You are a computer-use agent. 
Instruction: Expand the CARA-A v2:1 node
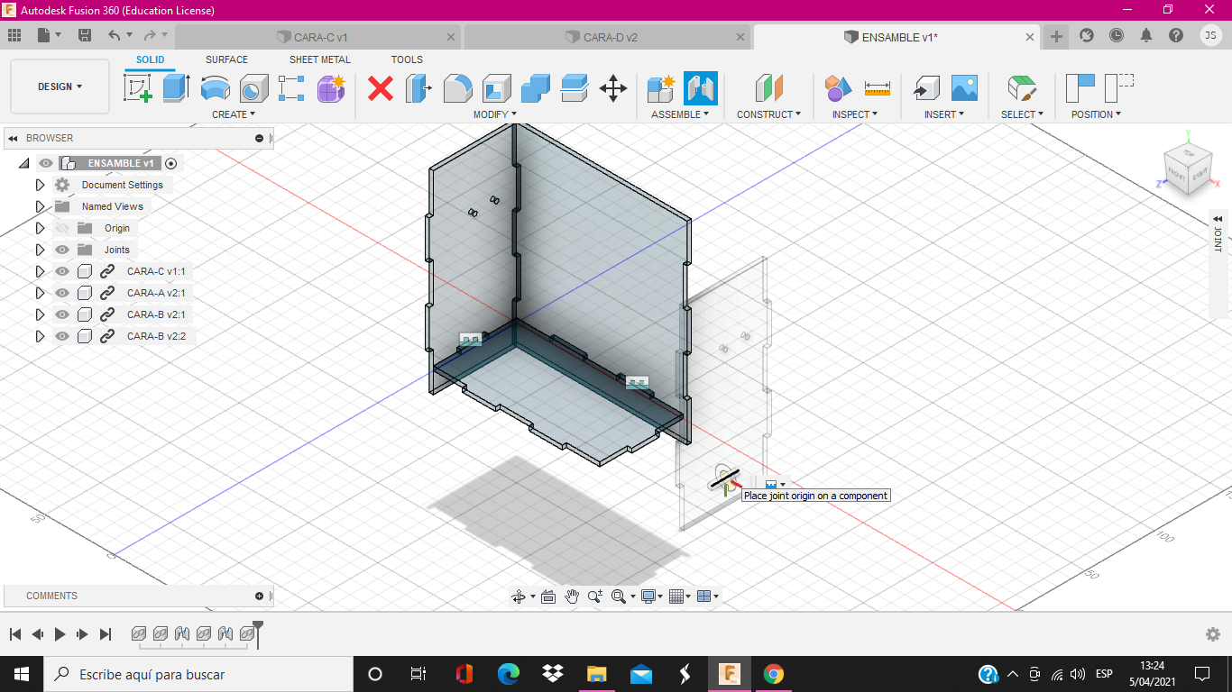coord(40,293)
